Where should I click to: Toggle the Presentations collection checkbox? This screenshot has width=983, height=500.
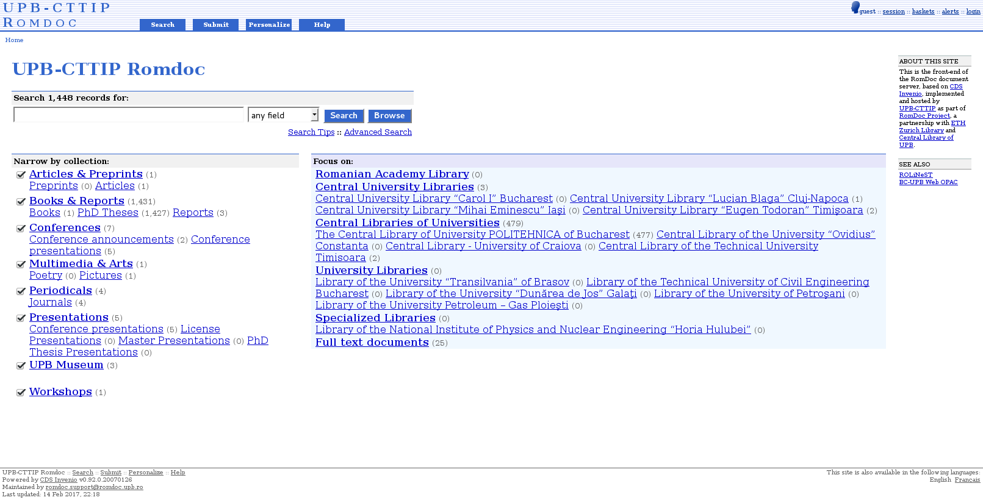(x=21, y=318)
